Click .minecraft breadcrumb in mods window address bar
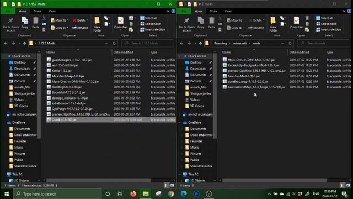Image resolution: width=353 pixels, height=199 pixels. (x=239, y=43)
